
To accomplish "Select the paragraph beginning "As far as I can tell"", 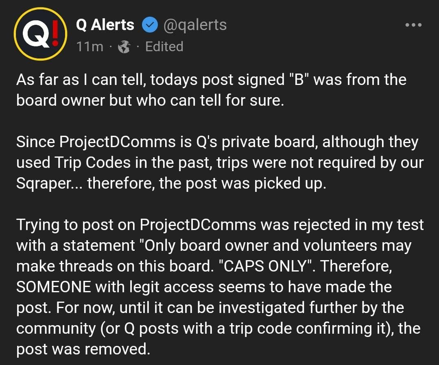I will point(212,90).
